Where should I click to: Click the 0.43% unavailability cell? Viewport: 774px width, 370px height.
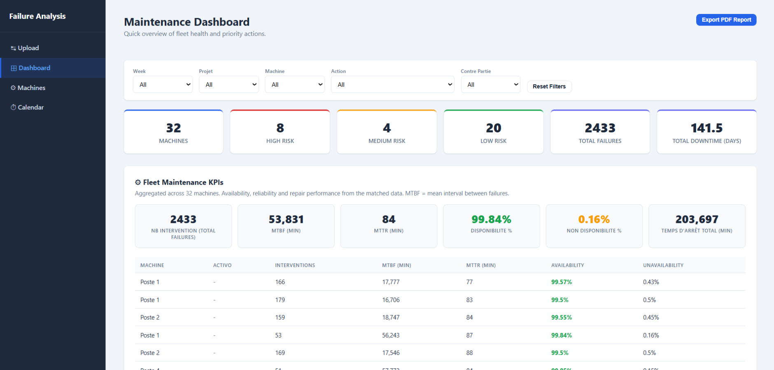[651, 282]
